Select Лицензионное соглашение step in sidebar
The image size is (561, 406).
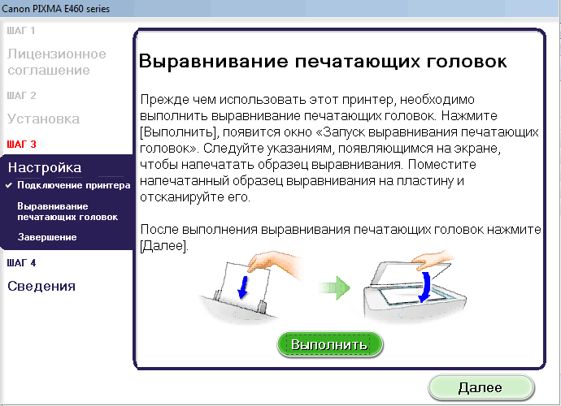57,63
